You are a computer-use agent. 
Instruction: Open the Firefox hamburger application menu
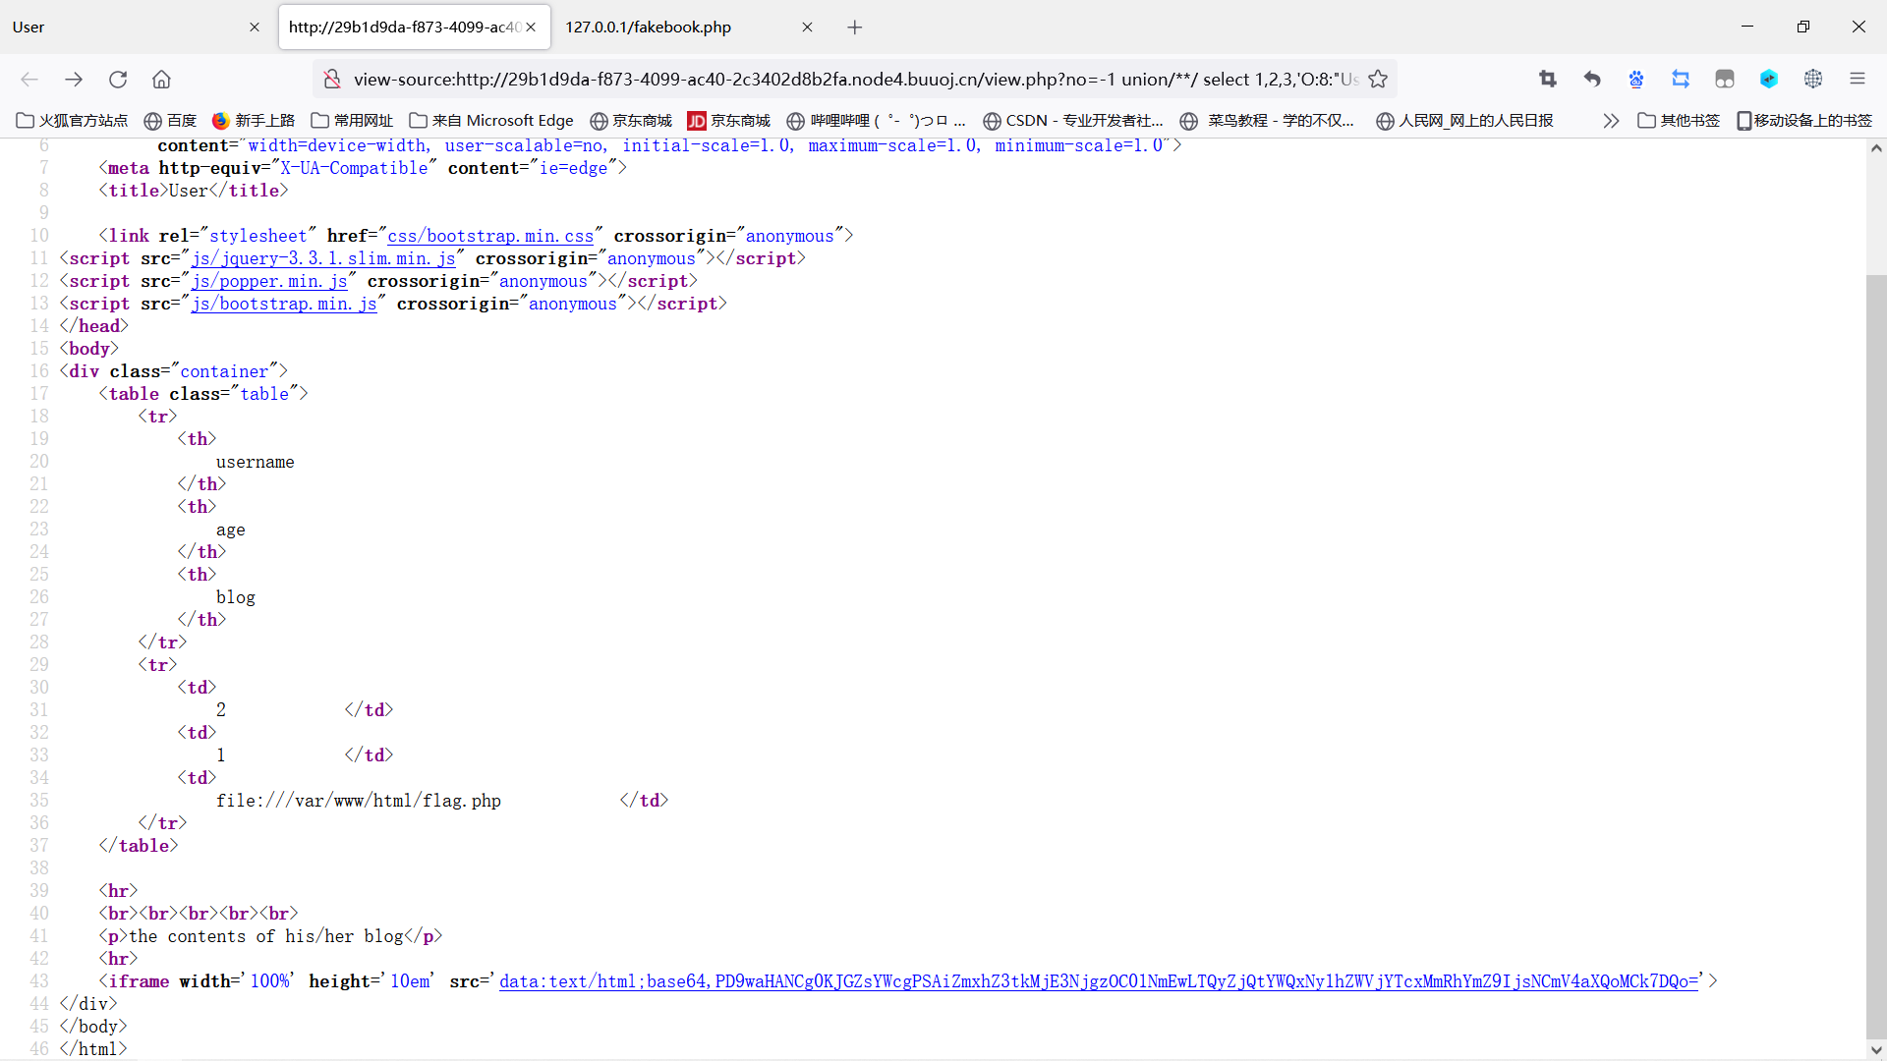click(1858, 79)
